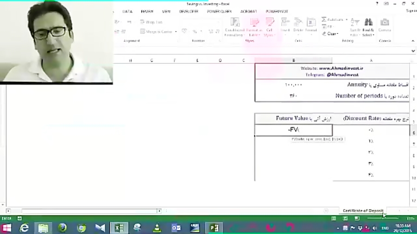The height and width of the screenshot is (234, 417).
Task: Click Decrease Decimal button
Action: [x=218, y=31]
